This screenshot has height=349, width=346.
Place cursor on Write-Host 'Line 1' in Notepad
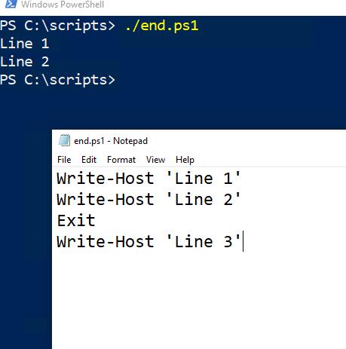point(149,179)
